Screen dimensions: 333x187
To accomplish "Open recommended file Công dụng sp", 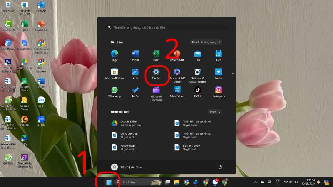I will (125, 135).
